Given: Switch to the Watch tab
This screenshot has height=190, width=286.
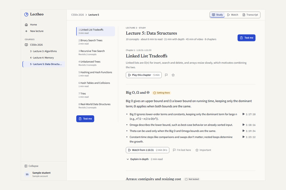Looking at the screenshot, I should pos(233,15).
